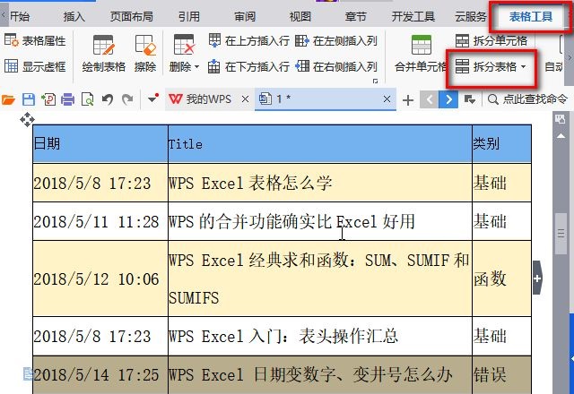Click the open folder icon
Viewport: 574px width, 394px height.
click(8, 99)
